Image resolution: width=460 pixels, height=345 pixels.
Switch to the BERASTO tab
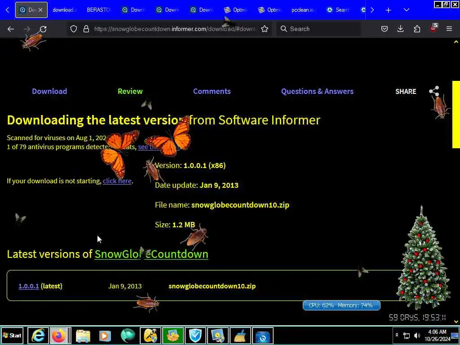tap(98, 10)
